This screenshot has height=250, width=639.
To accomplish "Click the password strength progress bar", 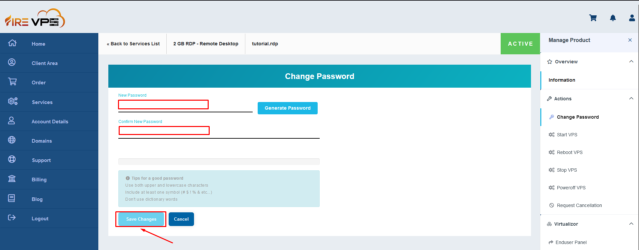I will click(219, 162).
